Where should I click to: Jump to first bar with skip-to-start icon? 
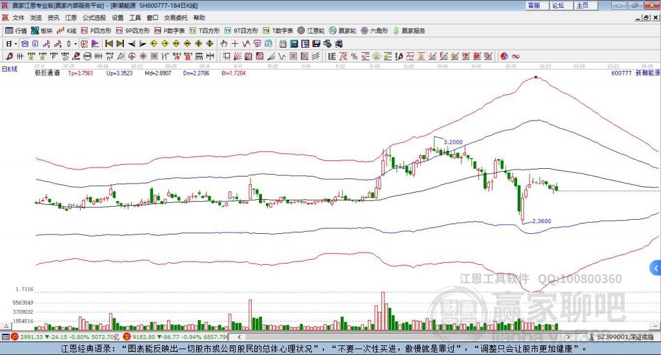tap(108, 44)
